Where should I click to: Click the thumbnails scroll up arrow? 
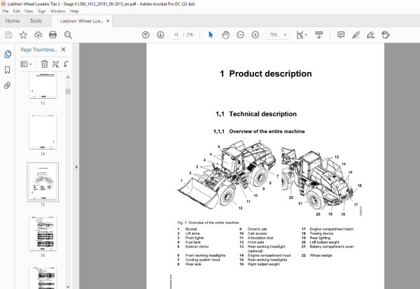(x=68, y=77)
